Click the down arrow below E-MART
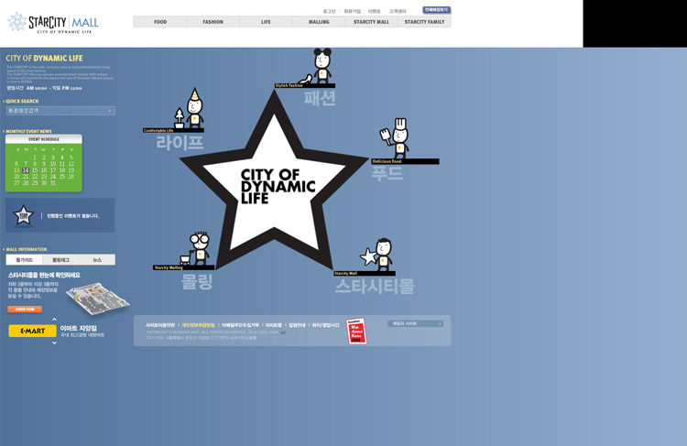687x446 pixels. click(x=54, y=343)
